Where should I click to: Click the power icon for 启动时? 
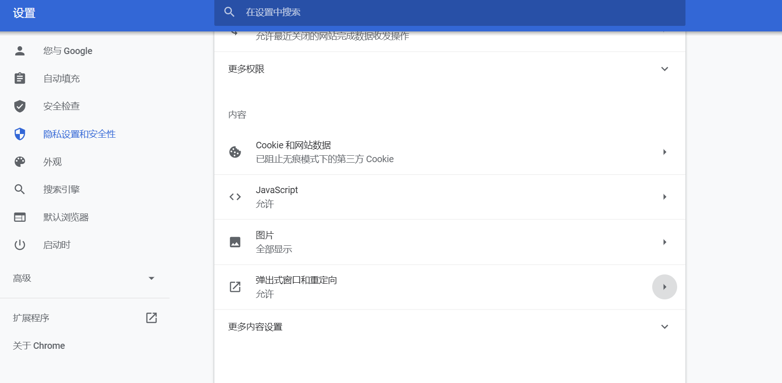pyautogui.click(x=20, y=245)
